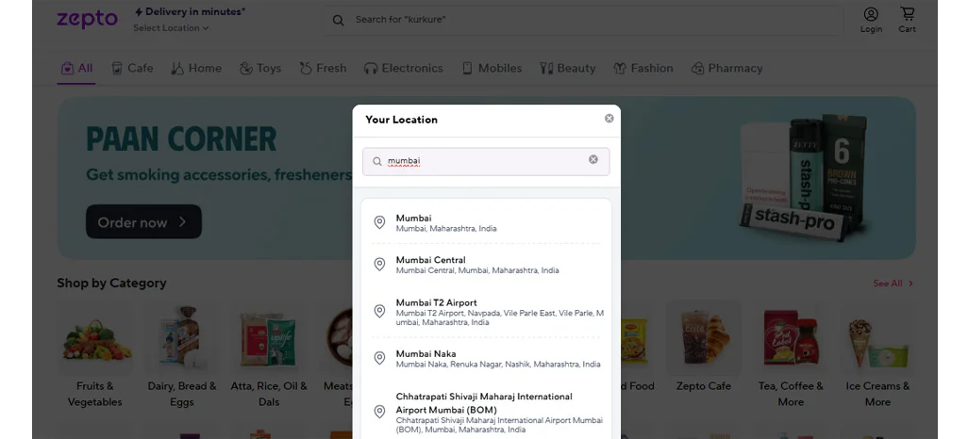This screenshot has width=968, height=439.
Task: Open the Fresh tab
Action: (x=323, y=69)
